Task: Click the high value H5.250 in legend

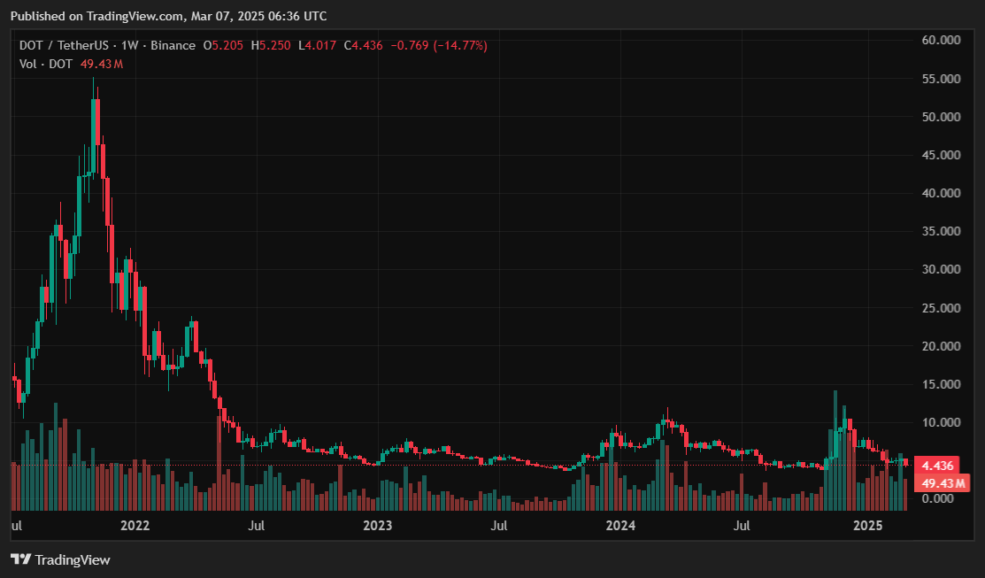Action: coord(271,45)
